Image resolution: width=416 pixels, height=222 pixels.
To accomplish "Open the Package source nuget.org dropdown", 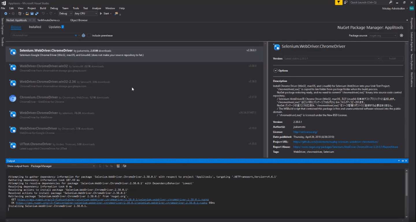I will 383,35.
